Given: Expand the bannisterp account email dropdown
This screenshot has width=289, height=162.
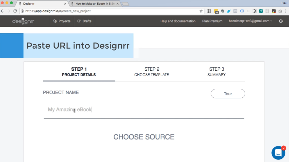Looking at the screenshot, I should pyautogui.click(x=250, y=21).
